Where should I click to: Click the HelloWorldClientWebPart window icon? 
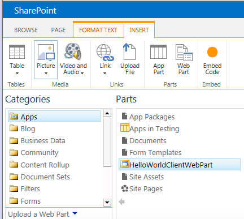(125, 164)
